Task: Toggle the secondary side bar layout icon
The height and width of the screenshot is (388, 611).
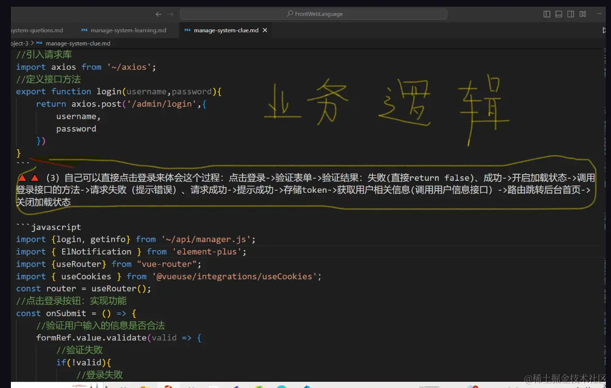Action: pos(571,14)
